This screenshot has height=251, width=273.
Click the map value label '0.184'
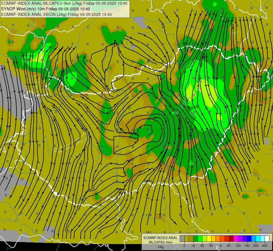[x=8, y=144]
